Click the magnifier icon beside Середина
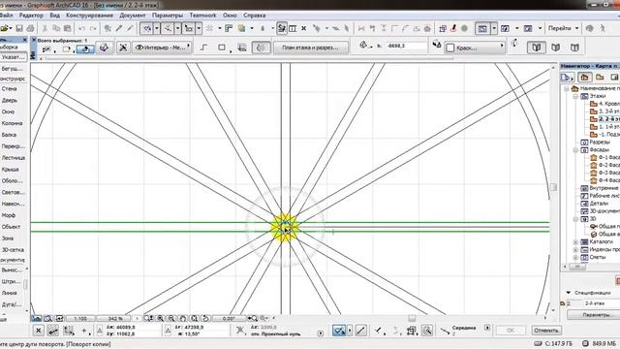The image size is (620, 349). point(427,331)
